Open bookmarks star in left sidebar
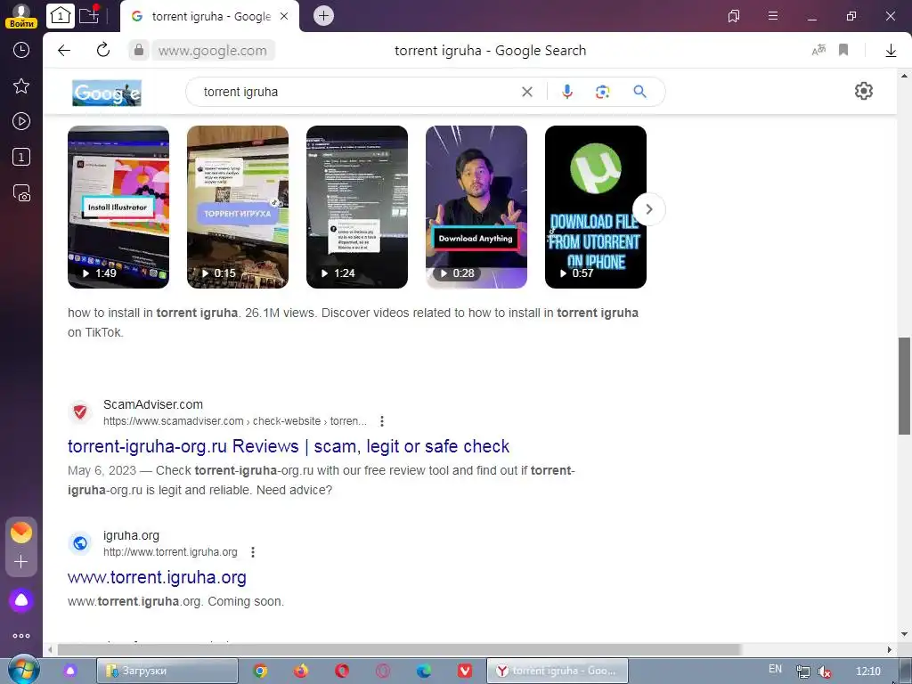Image resolution: width=912 pixels, height=684 pixels. [21, 86]
